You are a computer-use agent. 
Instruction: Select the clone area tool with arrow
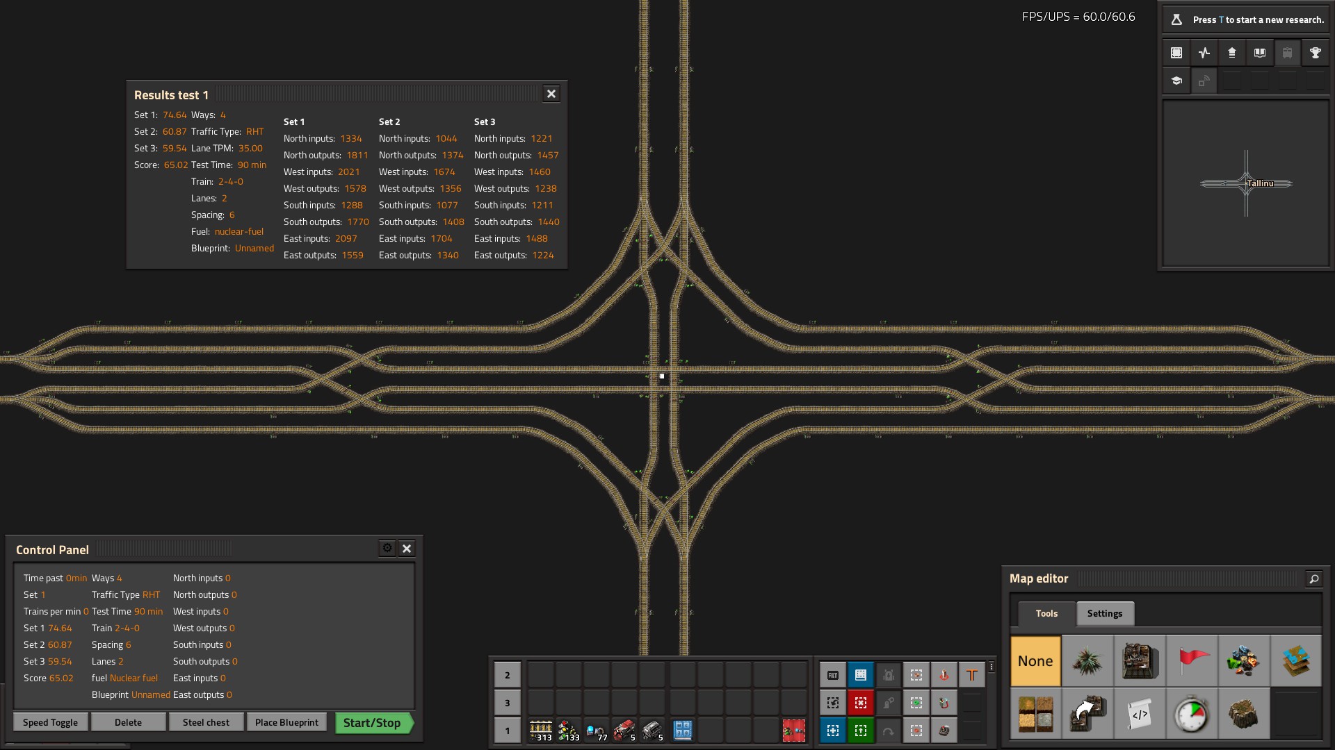tap(1087, 713)
